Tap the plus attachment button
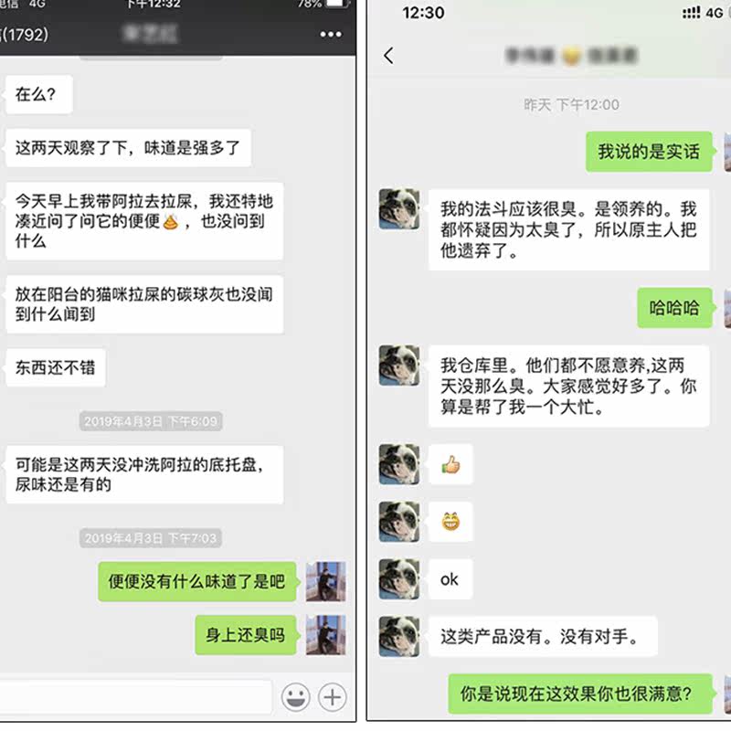Viewport: 731px width, 731px height. click(x=332, y=697)
